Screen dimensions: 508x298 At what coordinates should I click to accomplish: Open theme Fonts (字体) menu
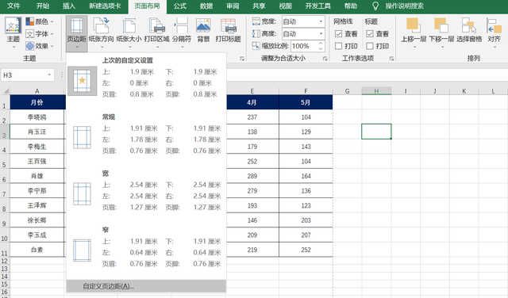pyautogui.click(x=40, y=33)
